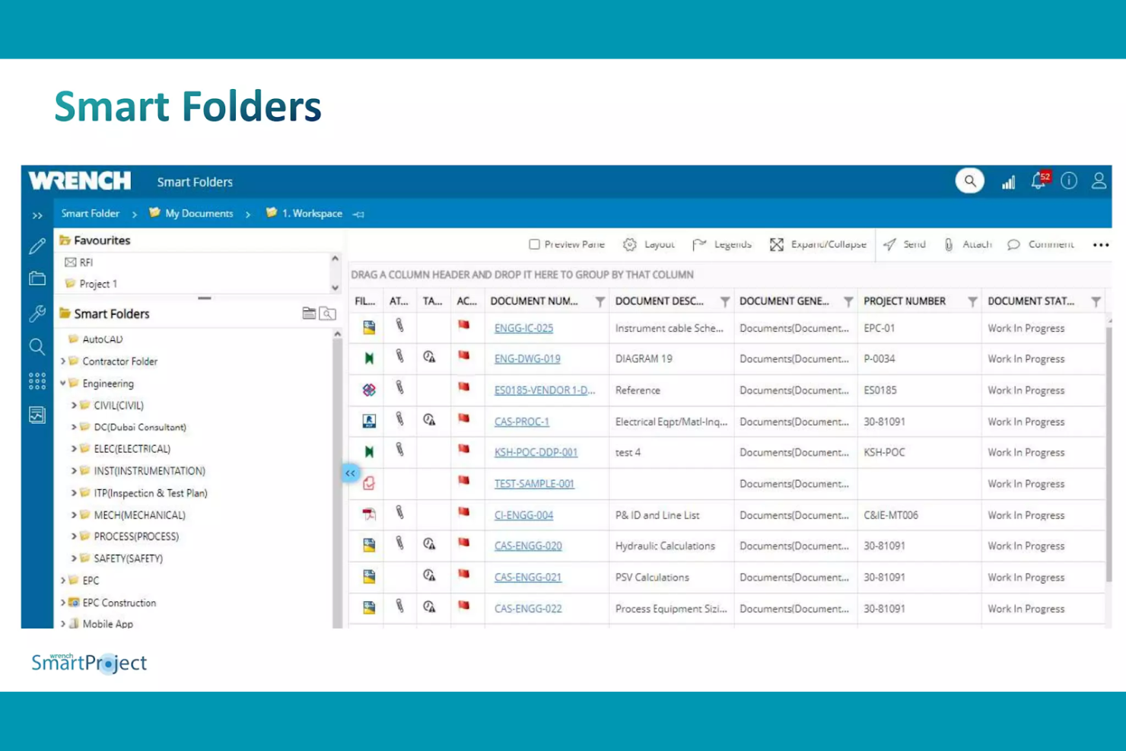This screenshot has height=751, width=1126.
Task: Click the Attach paperclip icon
Action: click(x=948, y=244)
